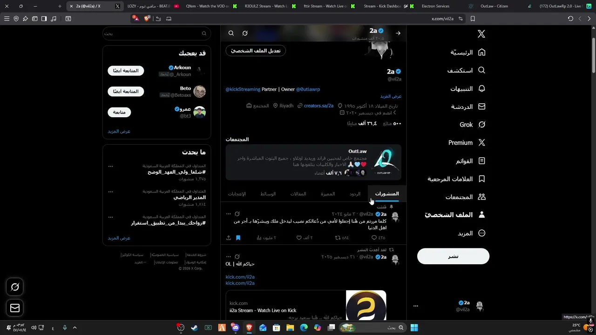Select the المميزة highlights tab
596x335 pixels.
(x=328, y=194)
